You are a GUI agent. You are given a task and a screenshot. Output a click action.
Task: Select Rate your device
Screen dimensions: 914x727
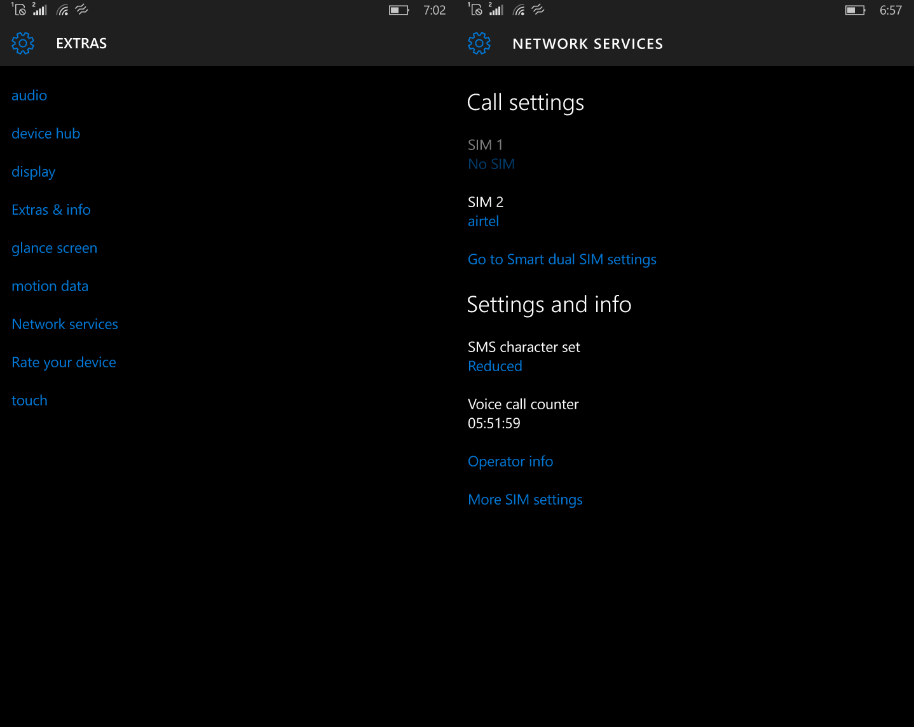(x=64, y=362)
